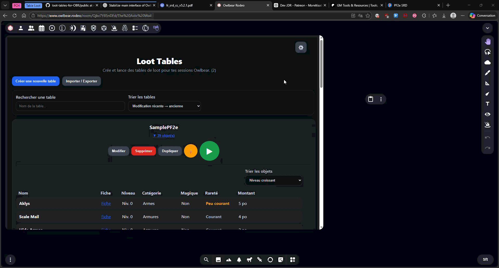Open the checklist extension icon
This screenshot has height=268, width=499.
click(x=135, y=28)
